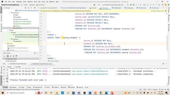Run the selected configuration with green play
170x95 pixels.
pyautogui.click(x=128, y=5)
